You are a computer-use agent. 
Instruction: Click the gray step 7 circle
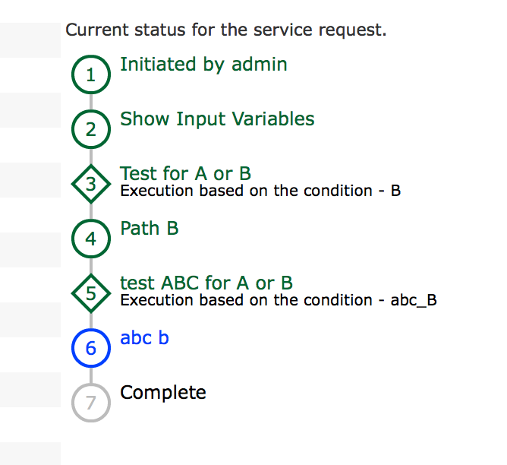91,403
